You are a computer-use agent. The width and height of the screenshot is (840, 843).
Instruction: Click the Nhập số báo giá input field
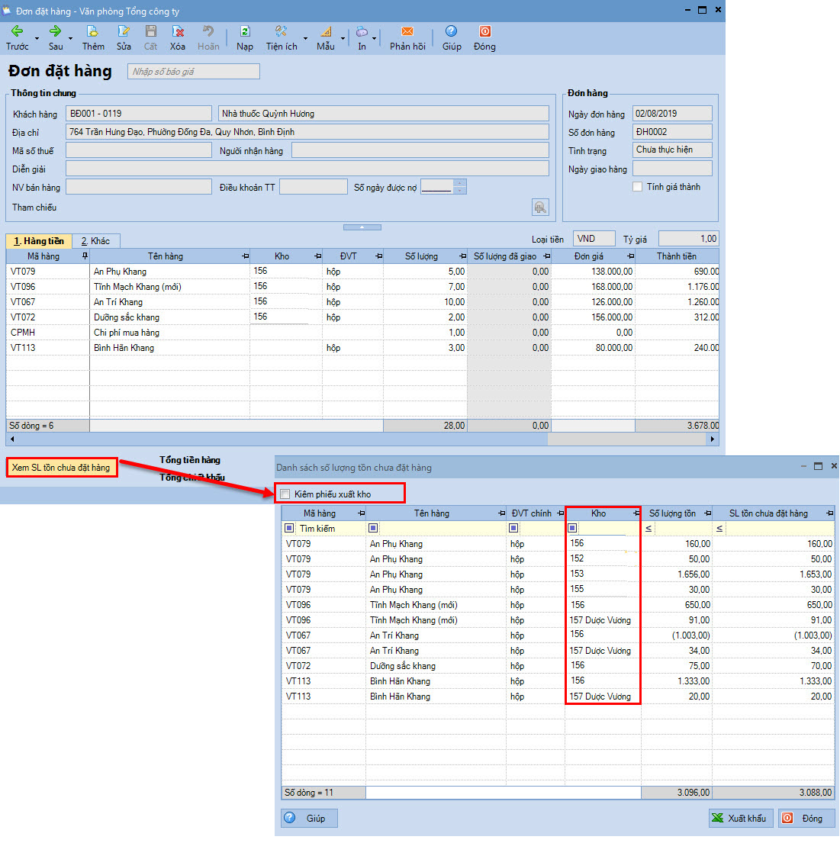[x=194, y=72]
